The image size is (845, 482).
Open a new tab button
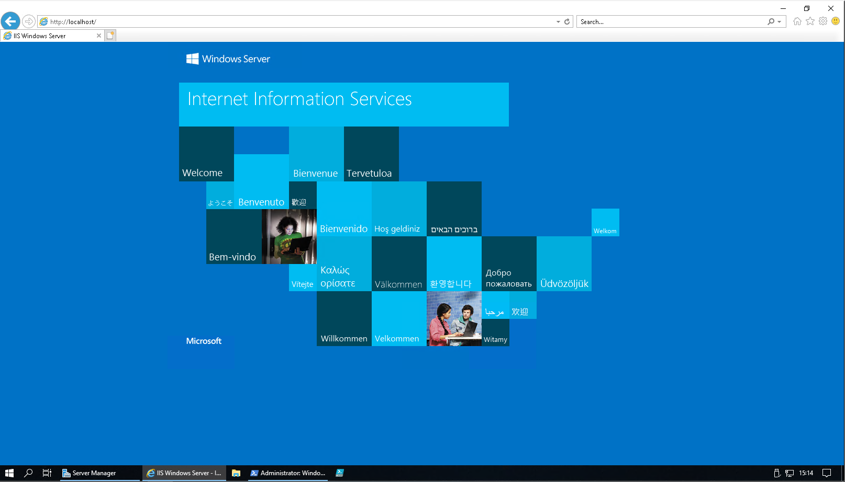pos(110,36)
